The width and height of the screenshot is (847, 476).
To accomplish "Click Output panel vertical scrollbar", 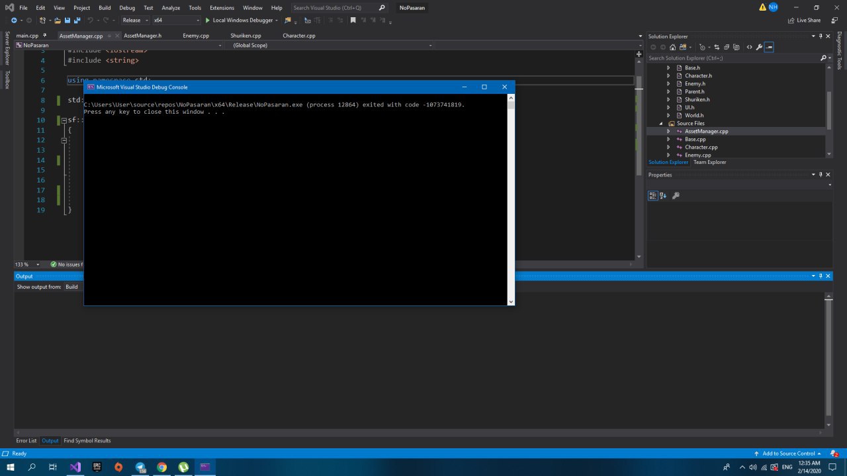I will pos(828,360).
